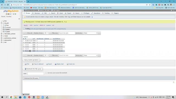Switch to Structure tab
This screenshot has width=176, height=99.
[x=36, y=13]
